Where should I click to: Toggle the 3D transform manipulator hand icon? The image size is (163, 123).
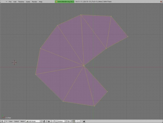(x=56, y=121)
